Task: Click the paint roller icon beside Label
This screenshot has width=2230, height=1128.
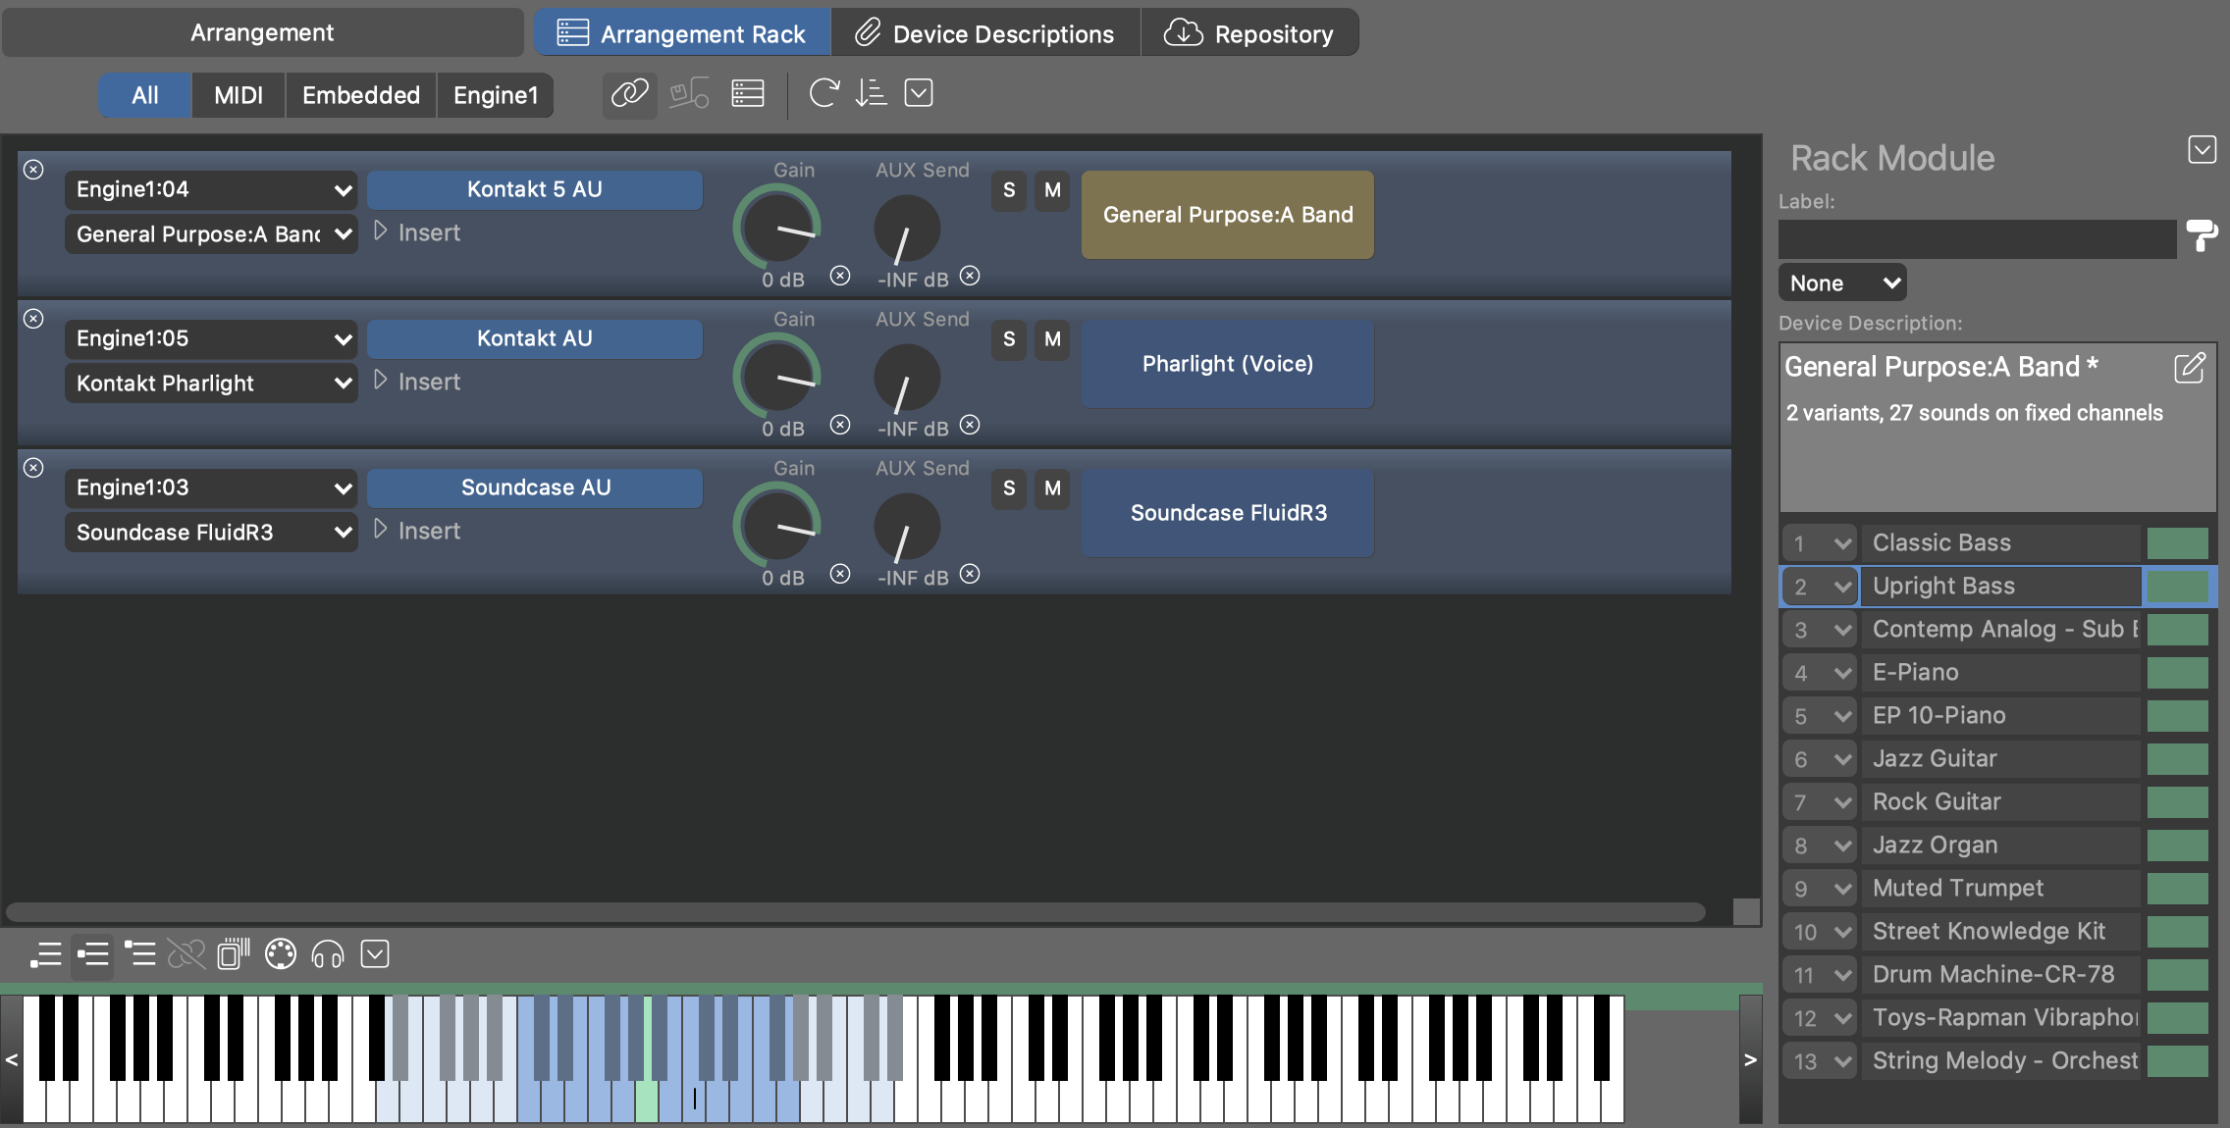Action: (x=2201, y=235)
